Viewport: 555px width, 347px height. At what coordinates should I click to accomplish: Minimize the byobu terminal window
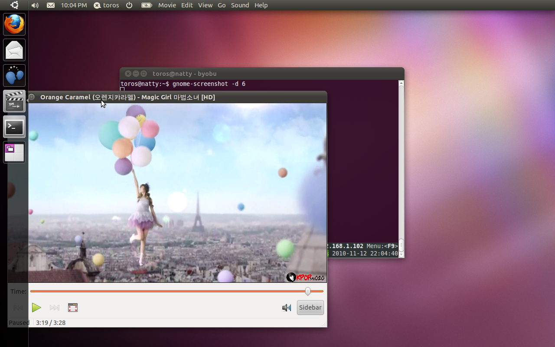(136, 74)
